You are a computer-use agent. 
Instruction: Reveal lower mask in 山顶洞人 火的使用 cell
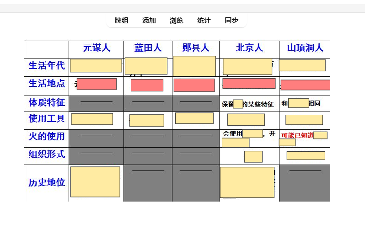pos(287,143)
